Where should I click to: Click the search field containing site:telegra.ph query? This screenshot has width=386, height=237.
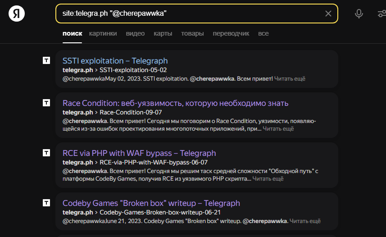click(197, 14)
